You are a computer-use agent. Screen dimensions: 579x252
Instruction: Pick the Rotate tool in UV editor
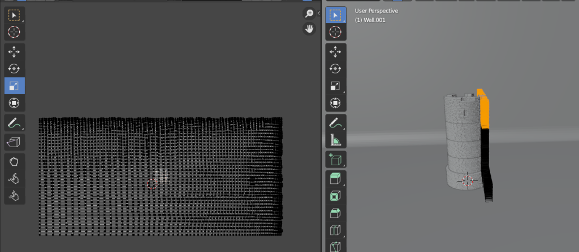point(15,69)
